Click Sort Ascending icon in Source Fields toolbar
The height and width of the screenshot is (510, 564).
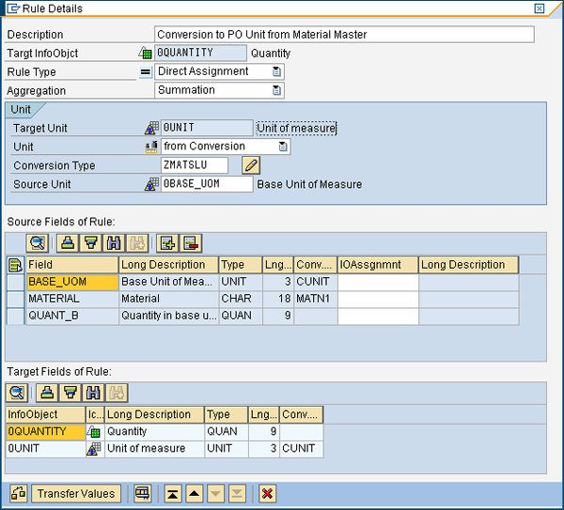[68, 243]
